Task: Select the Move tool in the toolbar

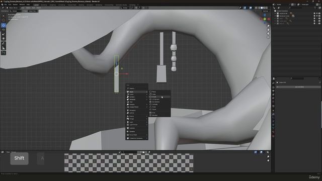Action: [x=4, y=25]
